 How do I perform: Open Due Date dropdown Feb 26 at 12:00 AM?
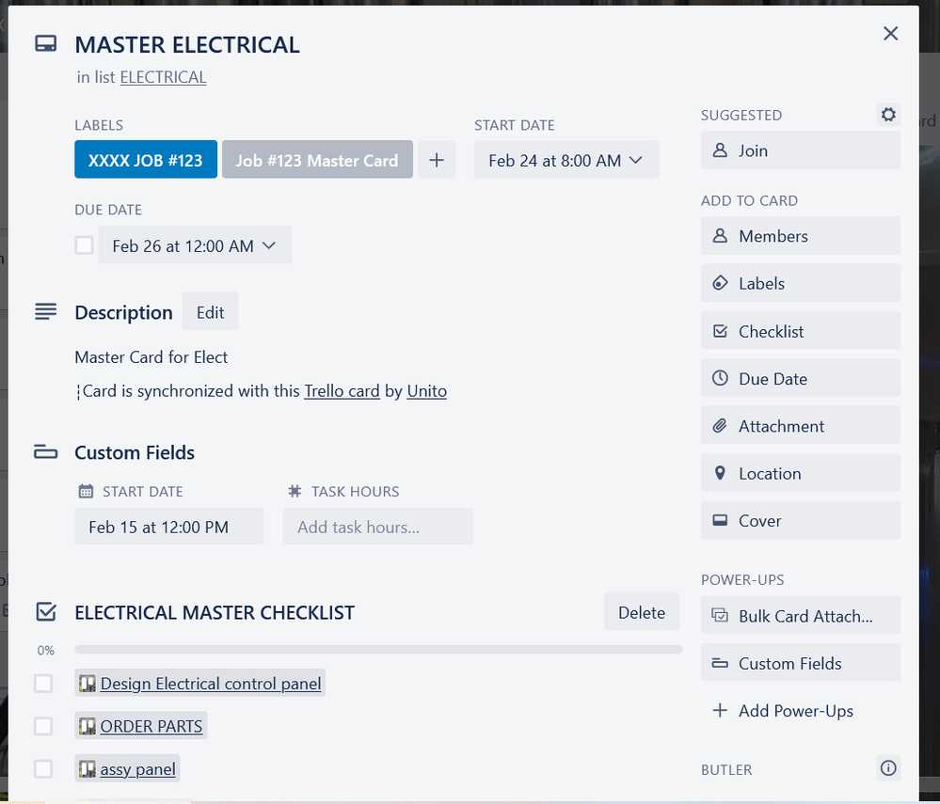point(195,245)
